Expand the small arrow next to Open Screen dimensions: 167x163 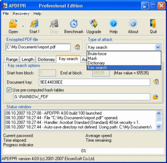(x=23, y=26)
